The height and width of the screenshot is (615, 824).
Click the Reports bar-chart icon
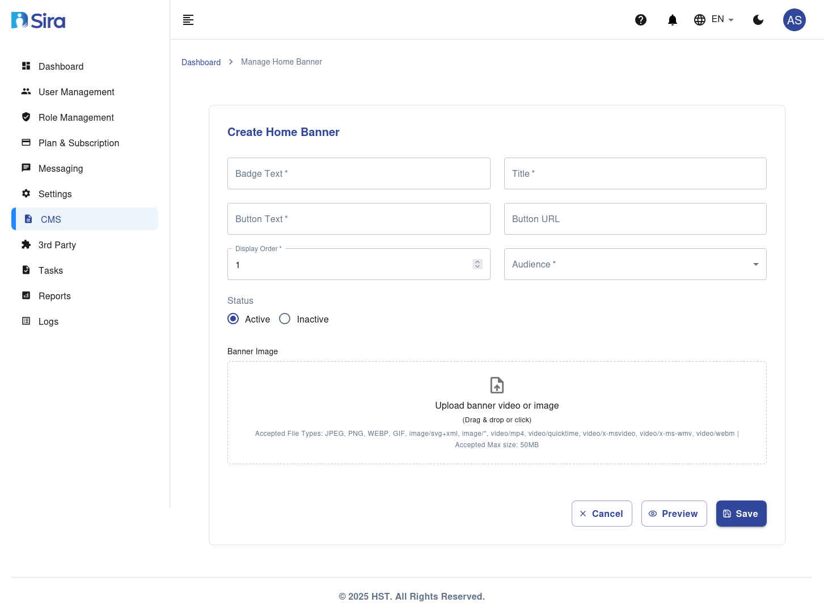pyautogui.click(x=26, y=295)
